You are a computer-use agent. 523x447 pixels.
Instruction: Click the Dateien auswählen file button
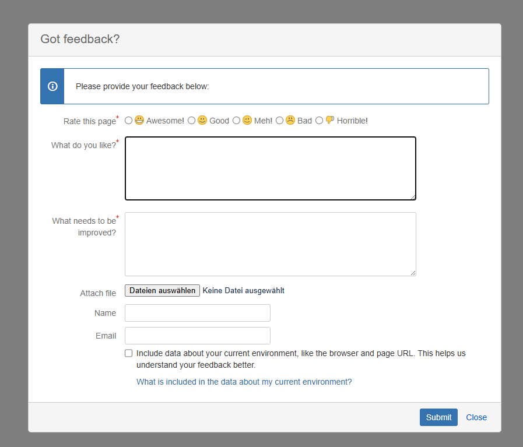click(162, 290)
